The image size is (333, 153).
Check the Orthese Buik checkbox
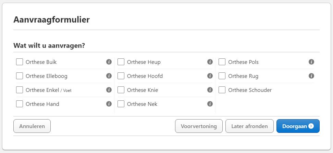(x=20, y=62)
